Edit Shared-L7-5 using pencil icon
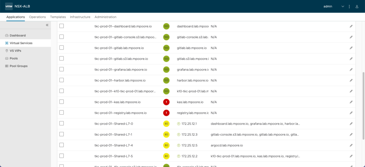Image resolution: width=365 pixels, height=167 pixels. tap(351, 156)
